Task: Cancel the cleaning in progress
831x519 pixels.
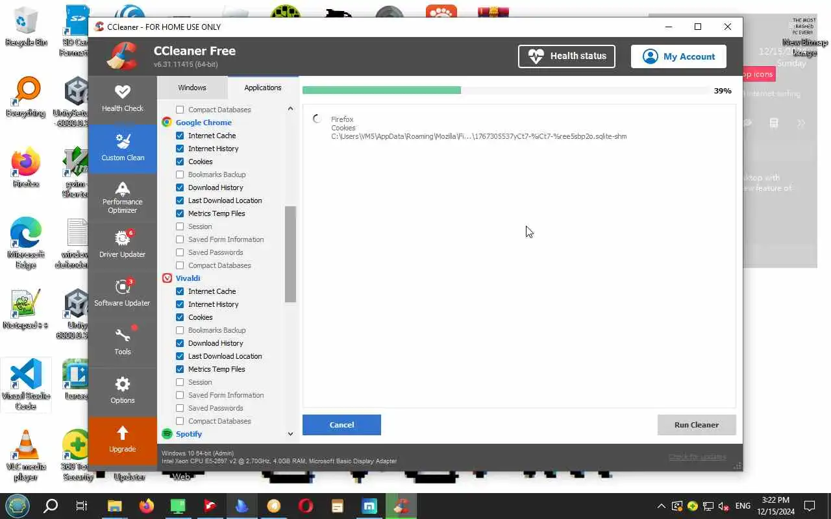Action: click(x=341, y=425)
